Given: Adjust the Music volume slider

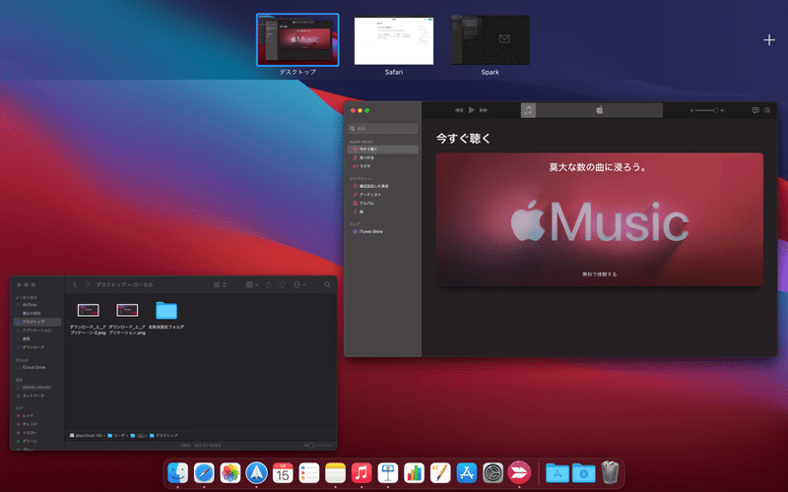Looking at the screenshot, I should tap(707, 110).
